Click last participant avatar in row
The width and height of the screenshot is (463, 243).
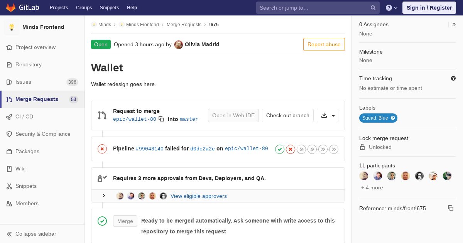pyautogui.click(x=447, y=176)
